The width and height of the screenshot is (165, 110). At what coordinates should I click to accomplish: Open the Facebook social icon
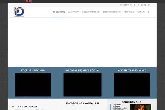pos(138,5)
